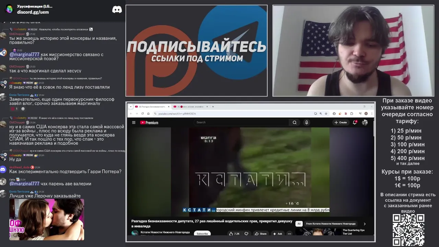Click the browser forward arrow
439x247 pixels.
(137, 114)
